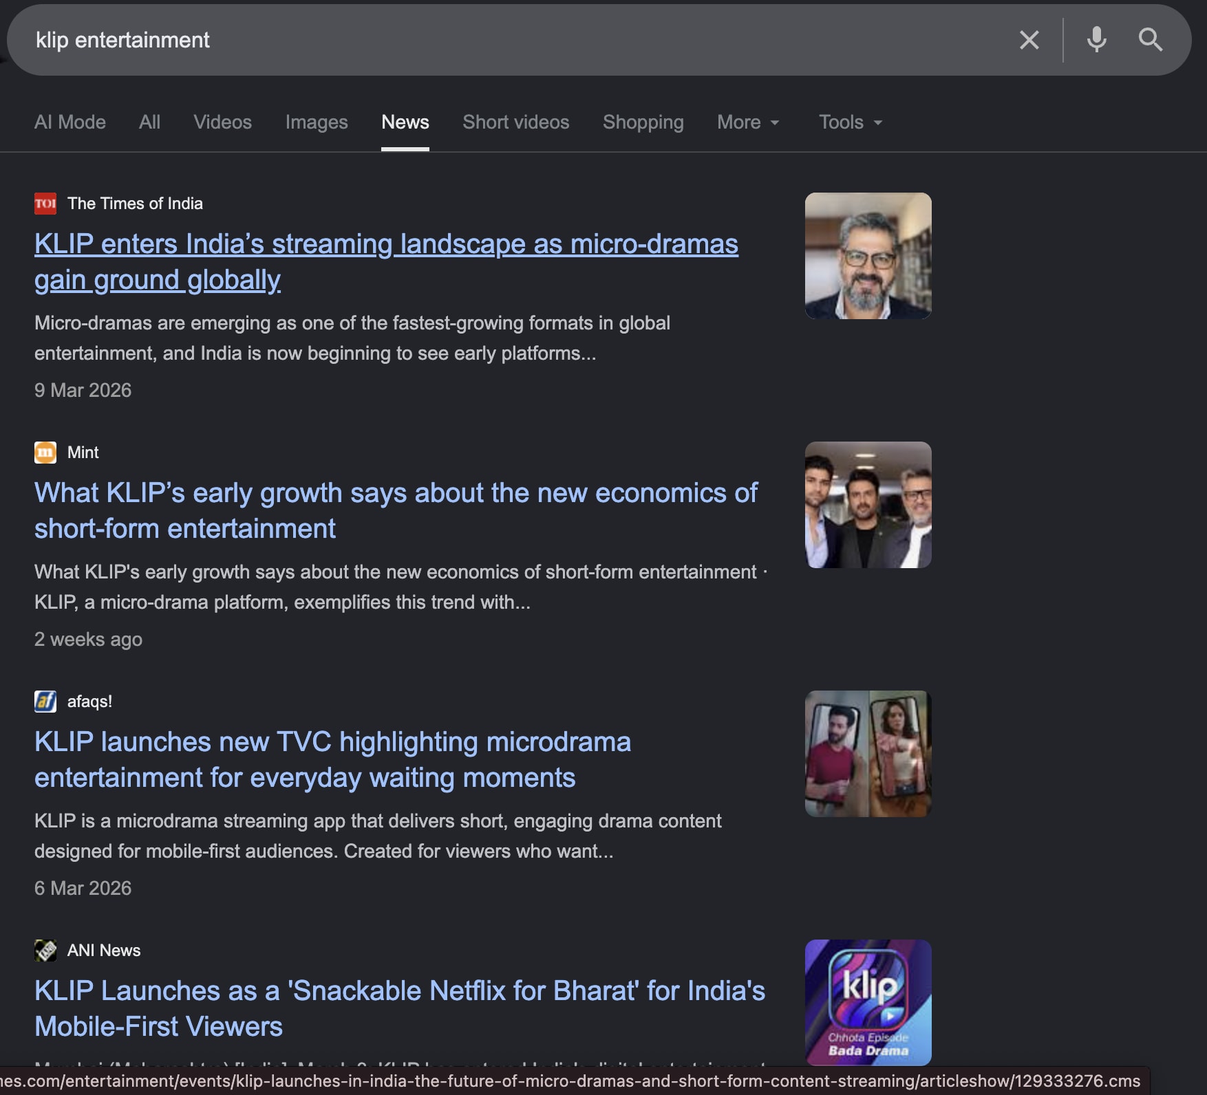Click the afaqs! source name
Screen dimensions: 1207x1095
pyautogui.click(x=89, y=702)
